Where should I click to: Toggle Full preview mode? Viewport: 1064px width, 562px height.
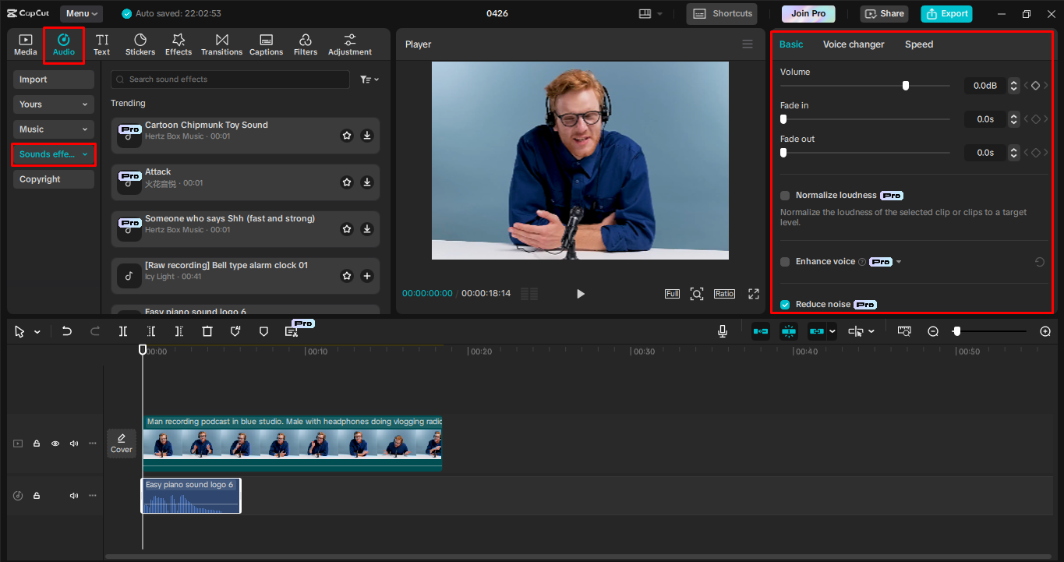(x=672, y=294)
